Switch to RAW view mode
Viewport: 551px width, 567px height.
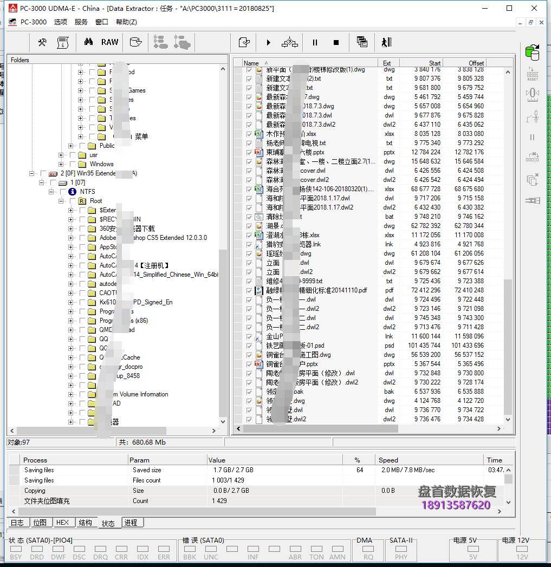click(109, 42)
